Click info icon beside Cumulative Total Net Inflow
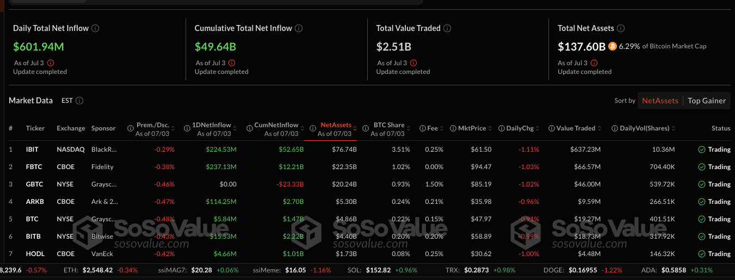 (299, 28)
